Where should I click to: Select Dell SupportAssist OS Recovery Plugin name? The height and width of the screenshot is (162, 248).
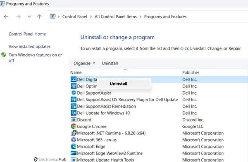[x=127, y=100]
